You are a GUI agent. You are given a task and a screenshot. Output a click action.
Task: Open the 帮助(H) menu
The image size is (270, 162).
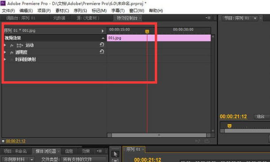(x=156, y=11)
